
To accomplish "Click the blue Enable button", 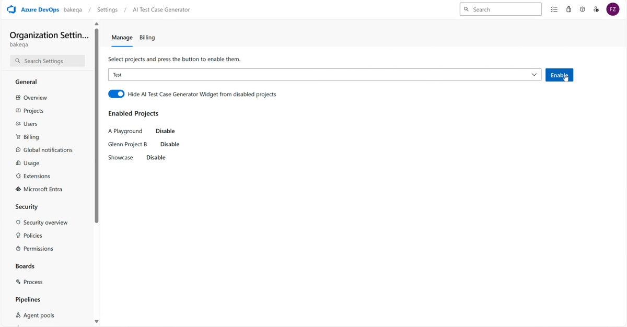I will coord(559,75).
